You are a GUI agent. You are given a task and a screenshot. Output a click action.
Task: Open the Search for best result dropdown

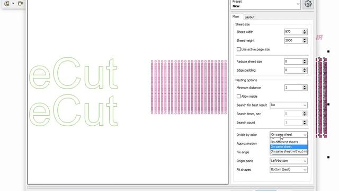[x=289, y=105]
